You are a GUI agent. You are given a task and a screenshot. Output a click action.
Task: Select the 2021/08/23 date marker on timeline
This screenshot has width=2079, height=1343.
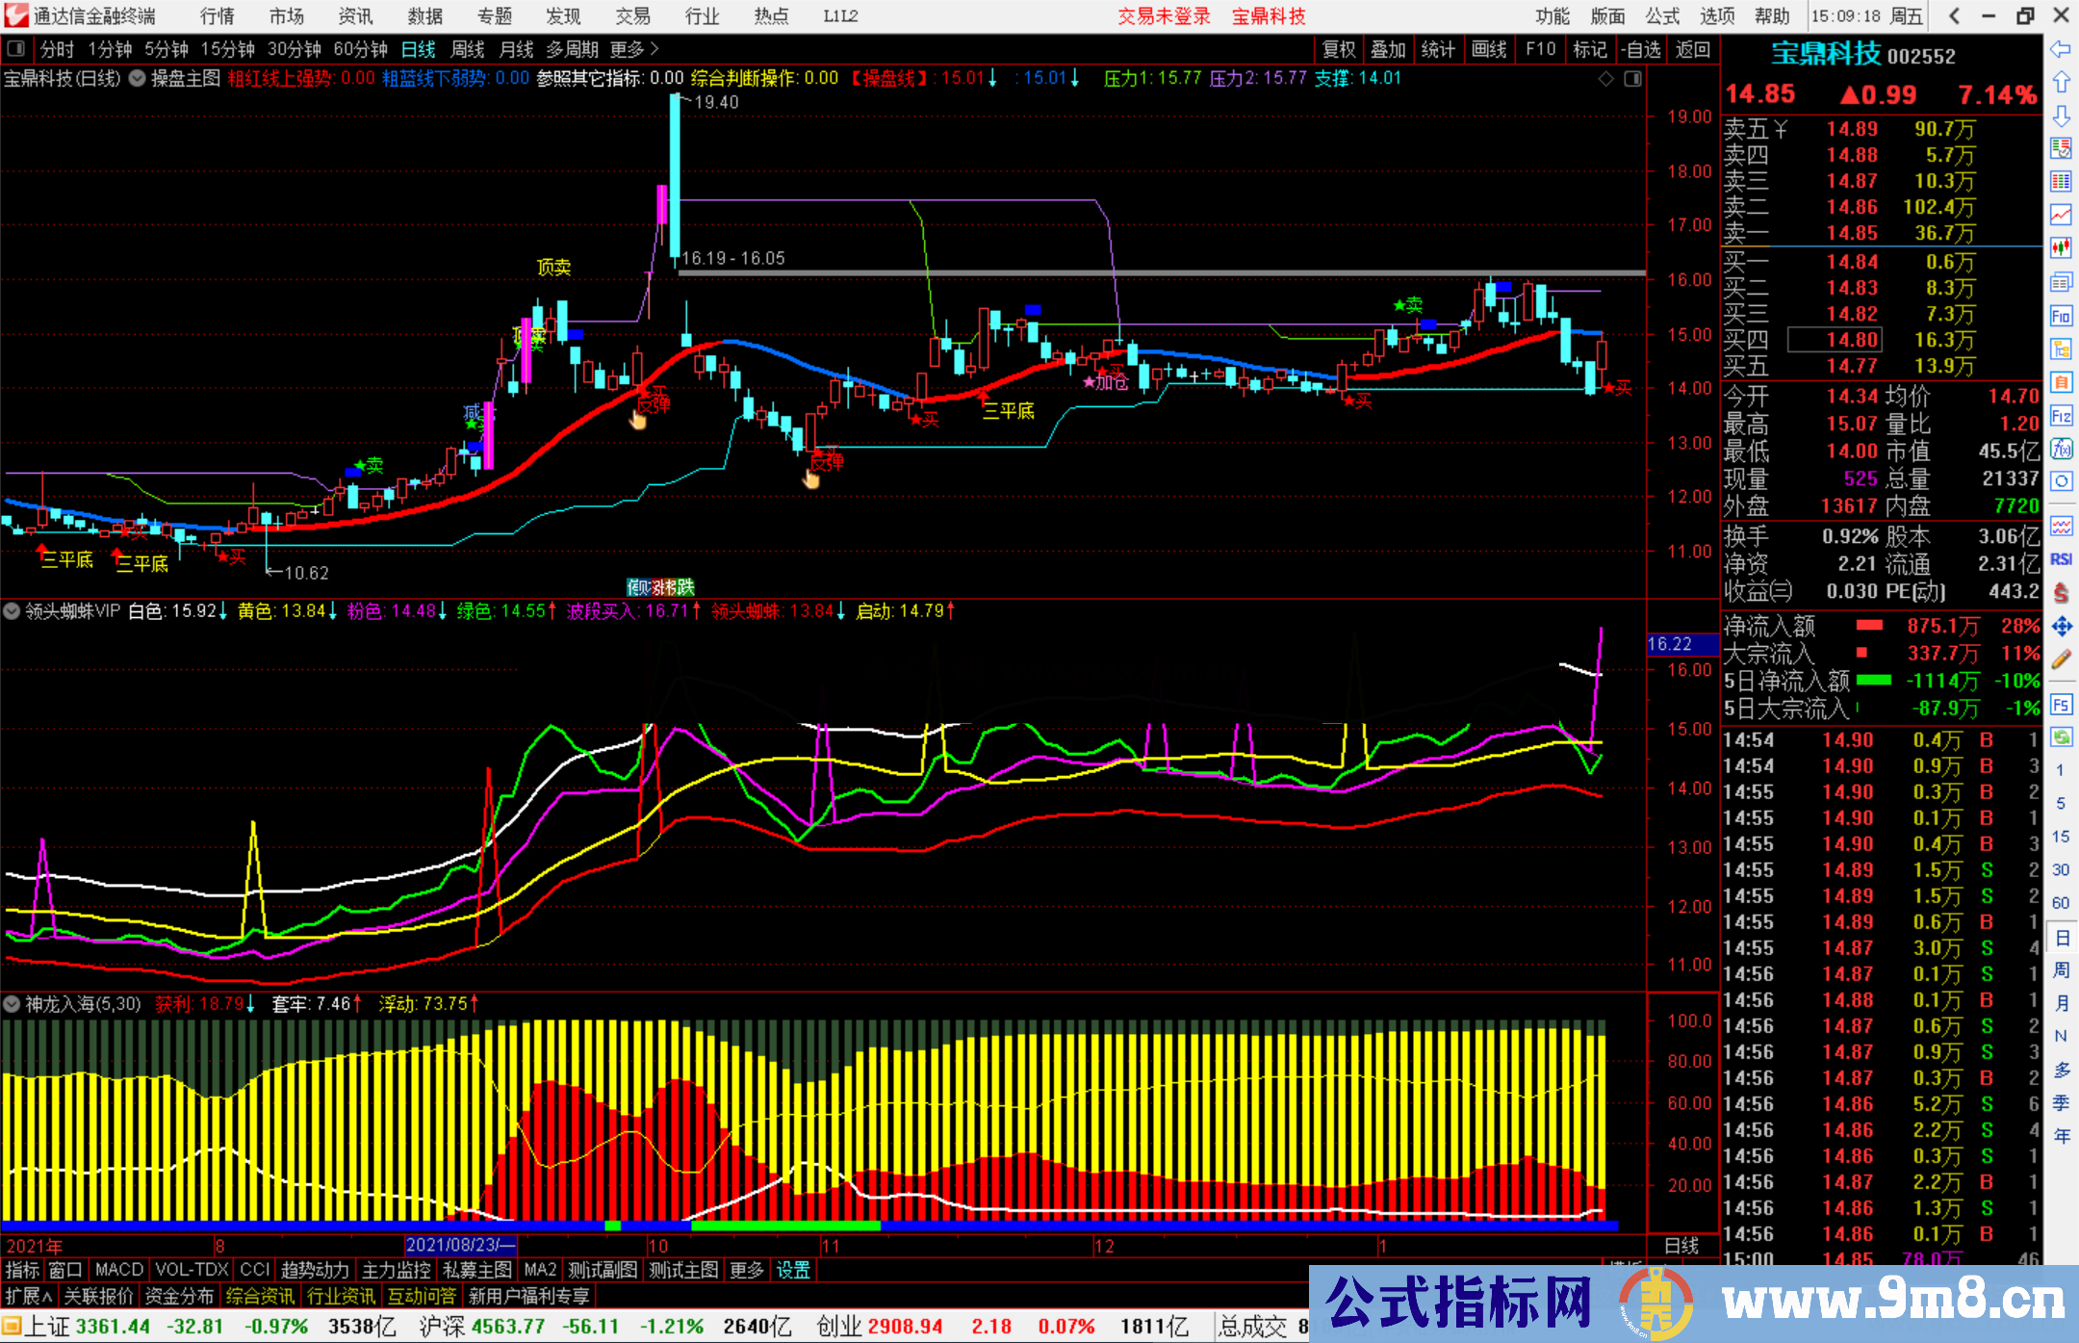click(461, 1245)
